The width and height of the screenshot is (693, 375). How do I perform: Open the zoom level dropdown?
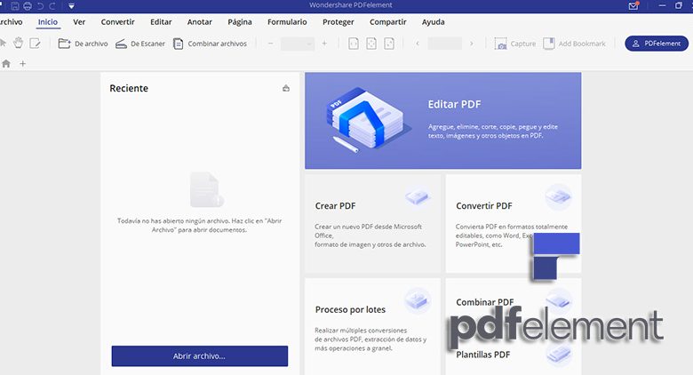(x=298, y=44)
